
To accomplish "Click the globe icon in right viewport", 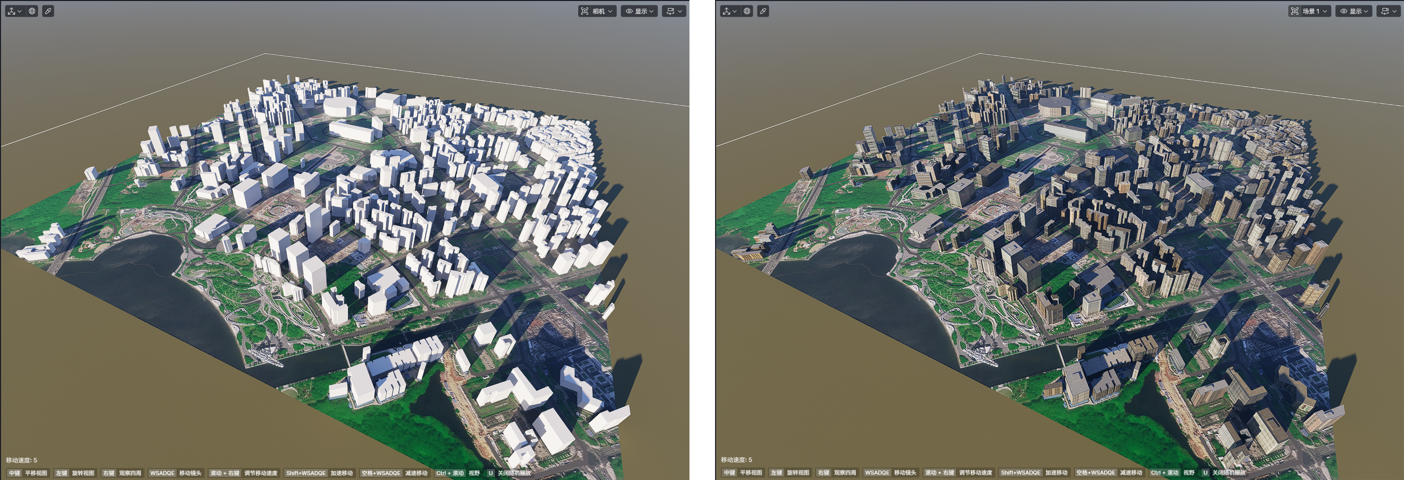I will click(747, 11).
